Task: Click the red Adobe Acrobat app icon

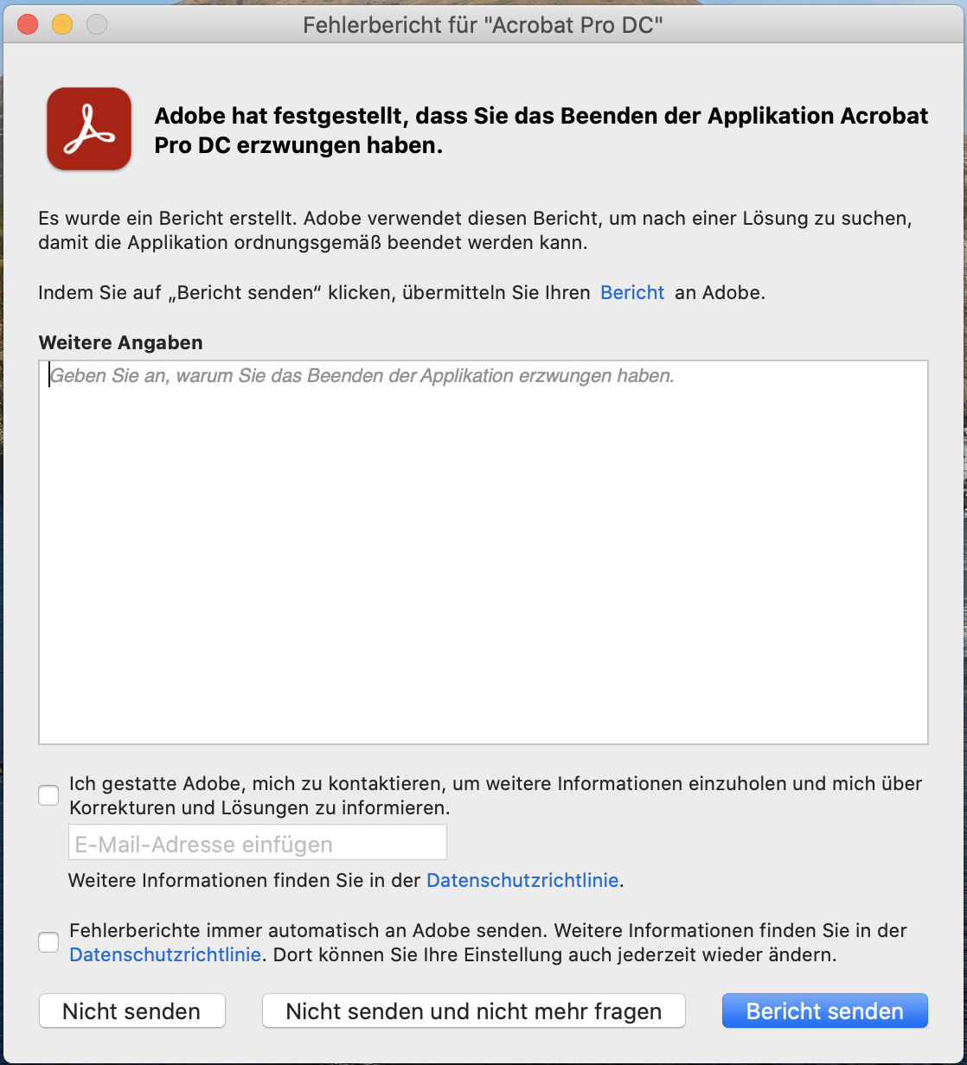Action: (x=87, y=128)
